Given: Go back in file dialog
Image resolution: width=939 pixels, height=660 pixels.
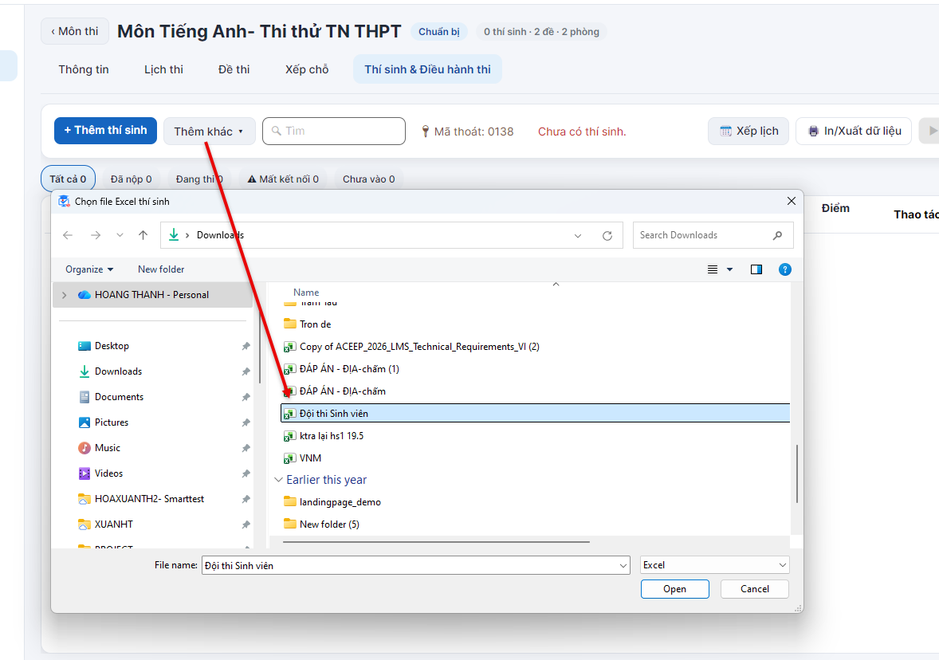Looking at the screenshot, I should pos(68,235).
